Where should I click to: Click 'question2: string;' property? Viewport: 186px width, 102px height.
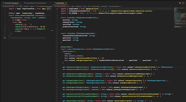point(71,38)
